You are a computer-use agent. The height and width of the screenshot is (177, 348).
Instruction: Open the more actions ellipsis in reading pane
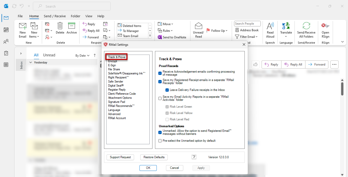(334, 65)
